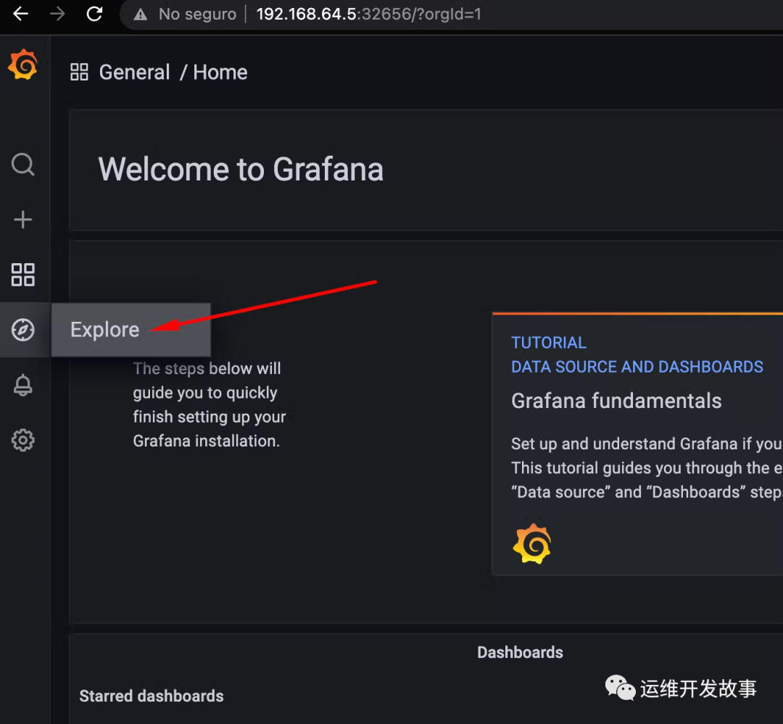Click the Grafana logo in tutorial card
The width and height of the screenshot is (783, 724).
pos(532,544)
